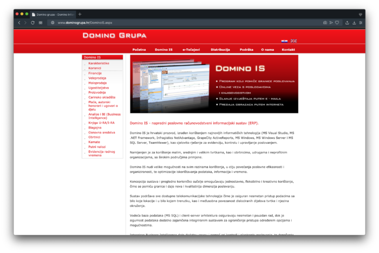Take a snapshot with the camera icon
Image resolution: width=379 pixels, height=253 pixels.
click(325, 23)
